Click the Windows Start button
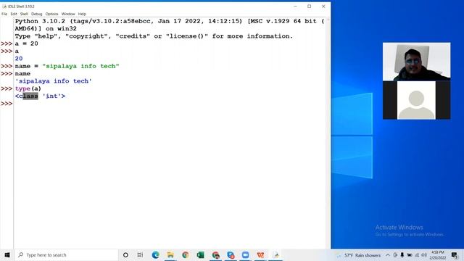The height and width of the screenshot is (261, 464). tap(7, 254)
